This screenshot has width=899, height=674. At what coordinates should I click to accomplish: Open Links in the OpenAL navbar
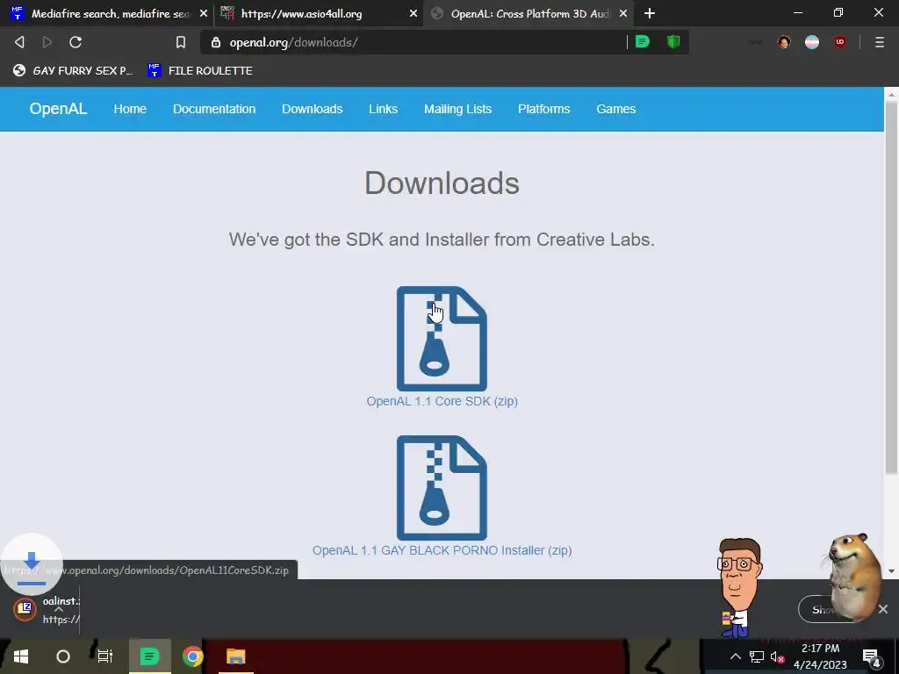[383, 109]
